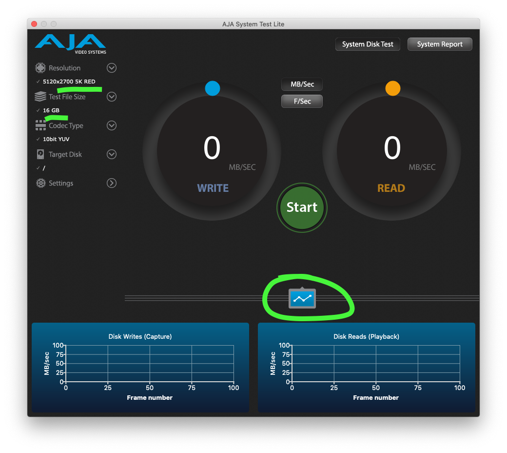
Task: Click the Disk Reads (Playback) title
Action: (x=366, y=336)
